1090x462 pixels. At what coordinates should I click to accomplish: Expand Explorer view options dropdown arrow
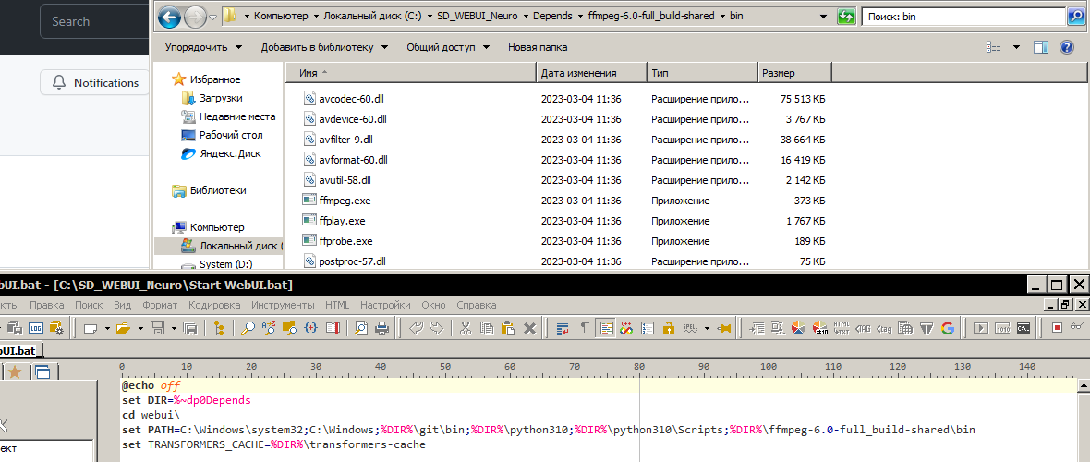(x=1016, y=47)
